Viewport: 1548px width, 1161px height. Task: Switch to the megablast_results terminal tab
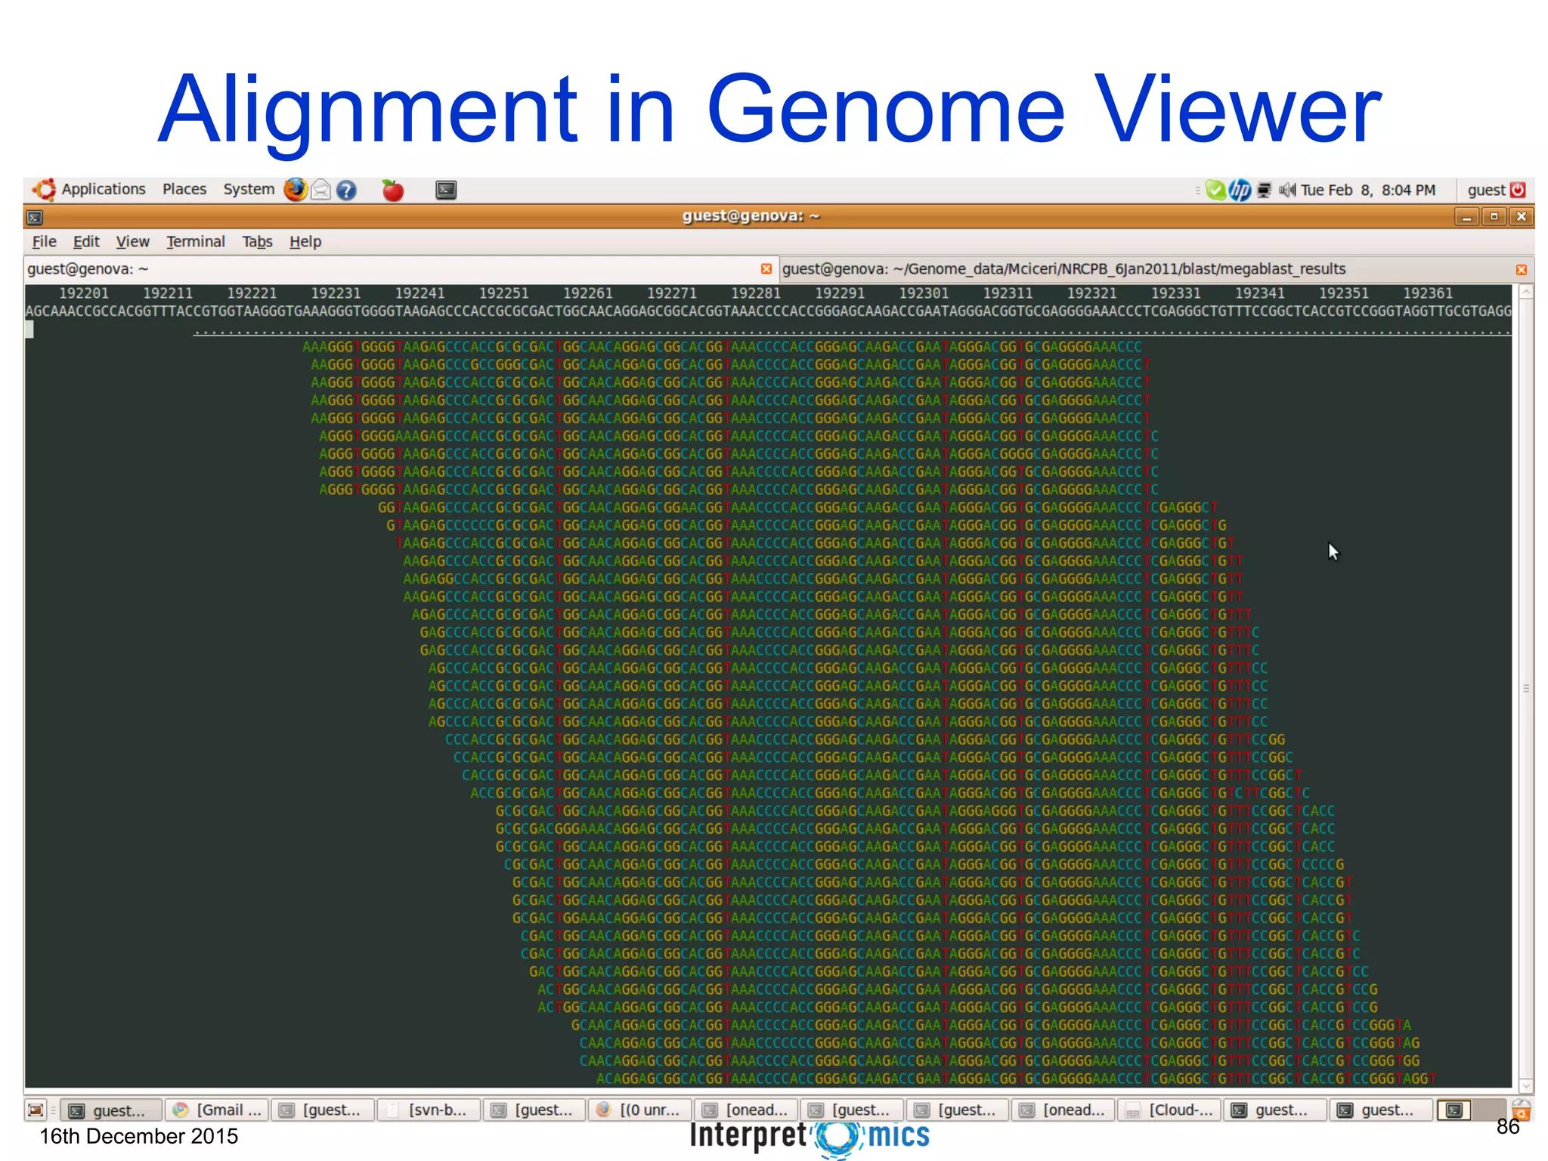[1156, 269]
